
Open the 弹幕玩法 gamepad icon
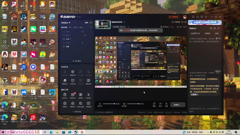(65, 80)
